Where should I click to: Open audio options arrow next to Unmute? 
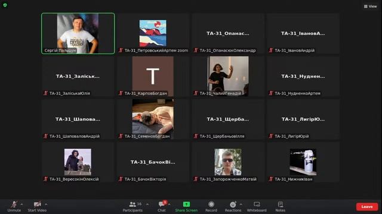coord(21,204)
